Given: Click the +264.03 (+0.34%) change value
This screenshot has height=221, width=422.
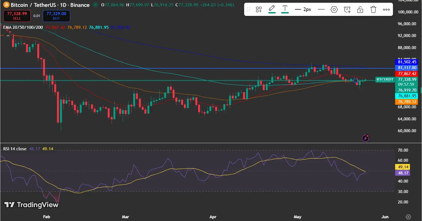Looking at the screenshot, I should point(217,5).
